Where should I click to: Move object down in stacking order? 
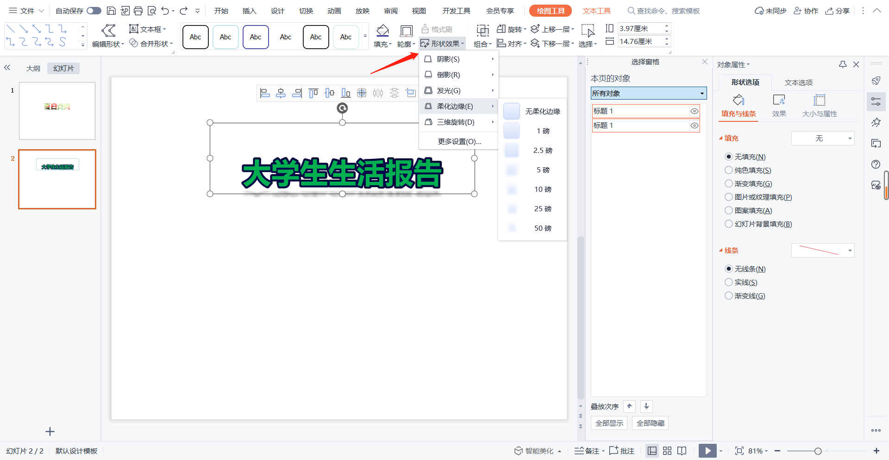(x=646, y=406)
